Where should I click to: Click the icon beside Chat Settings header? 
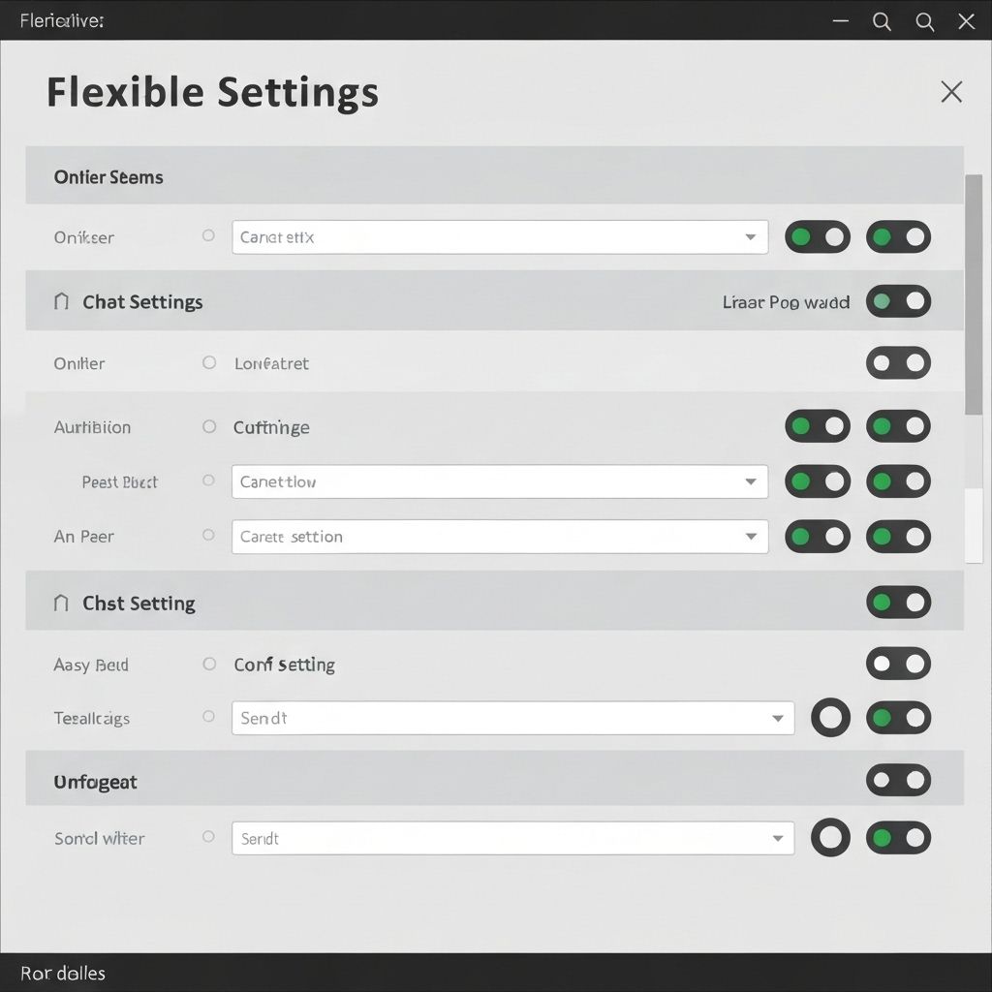pos(61,302)
